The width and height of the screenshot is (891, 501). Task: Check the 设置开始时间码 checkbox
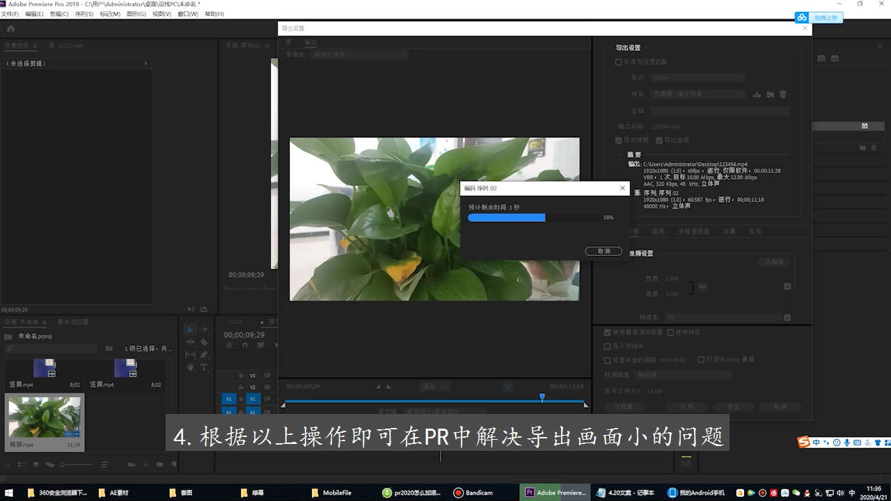608,360
